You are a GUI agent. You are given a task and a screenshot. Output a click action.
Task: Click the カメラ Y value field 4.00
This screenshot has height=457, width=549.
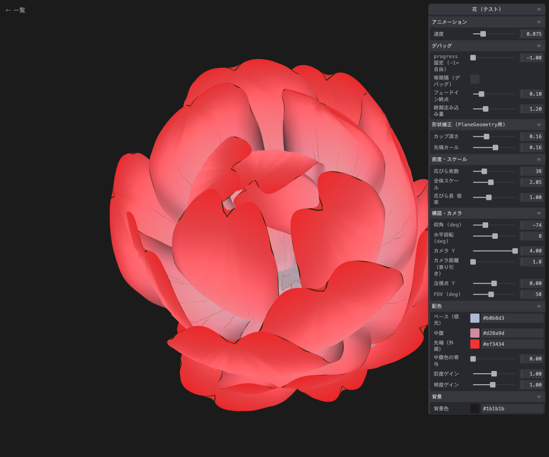(x=532, y=251)
